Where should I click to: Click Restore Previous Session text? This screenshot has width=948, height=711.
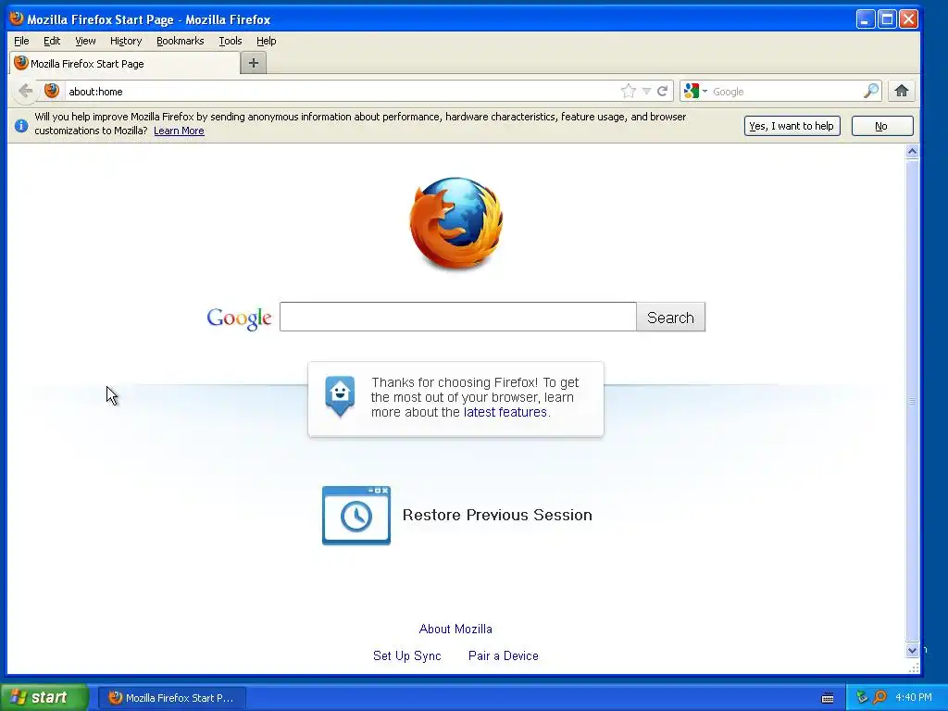pos(497,515)
